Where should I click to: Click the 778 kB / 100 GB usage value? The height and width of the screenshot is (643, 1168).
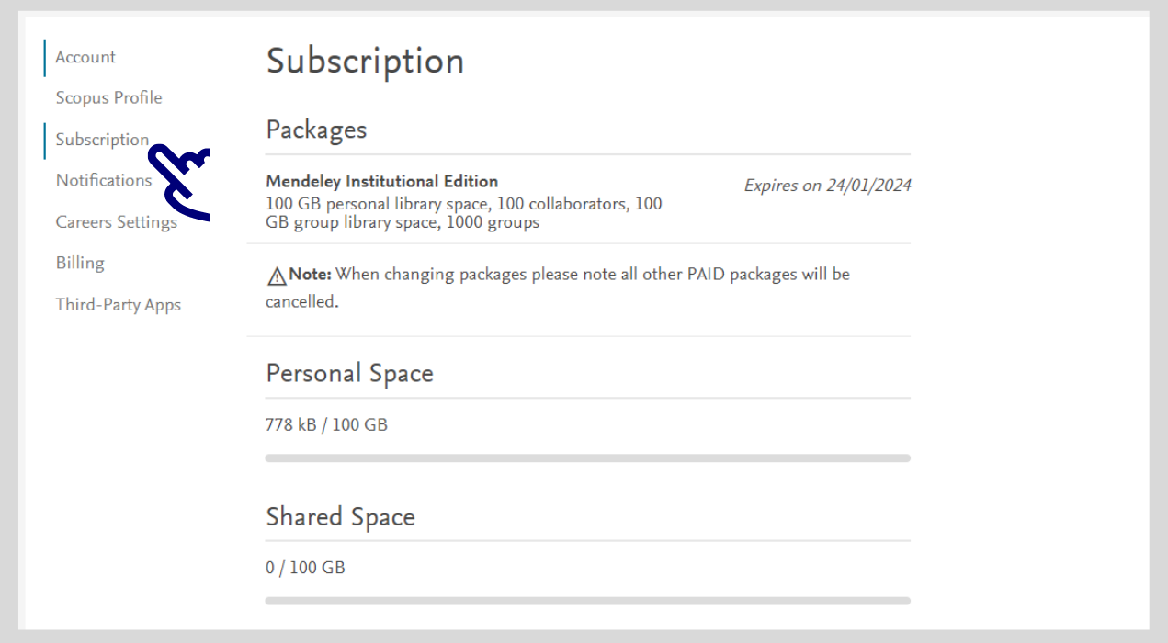tap(326, 425)
